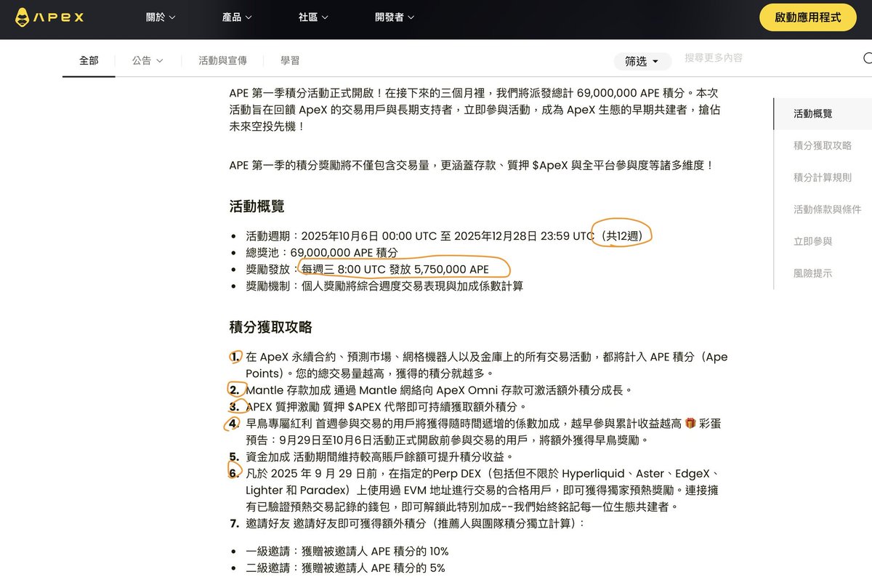This screenshot has width=872, height=577.
Task: Click the ApeX logo icon
Action: 49,17
